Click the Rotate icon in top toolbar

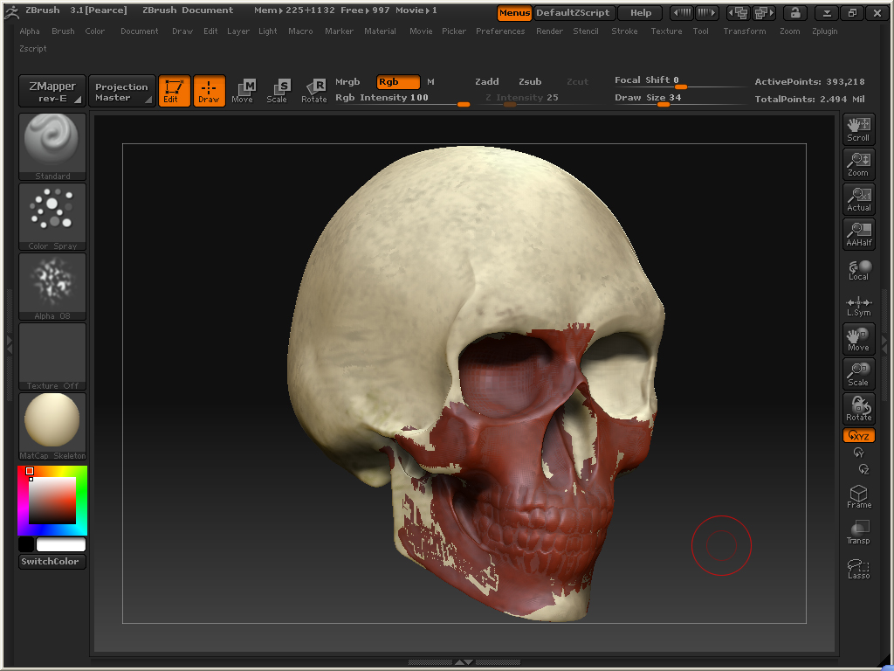coord(314,90)
